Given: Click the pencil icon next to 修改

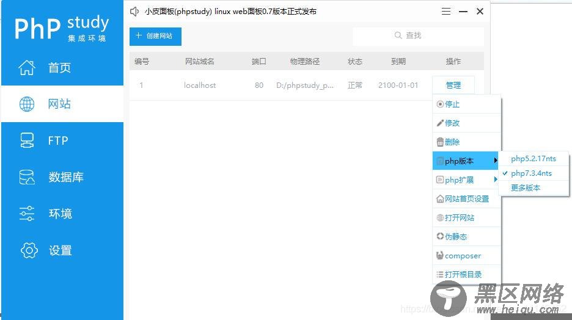Looking at the screenshot, I should pos(441,123).
